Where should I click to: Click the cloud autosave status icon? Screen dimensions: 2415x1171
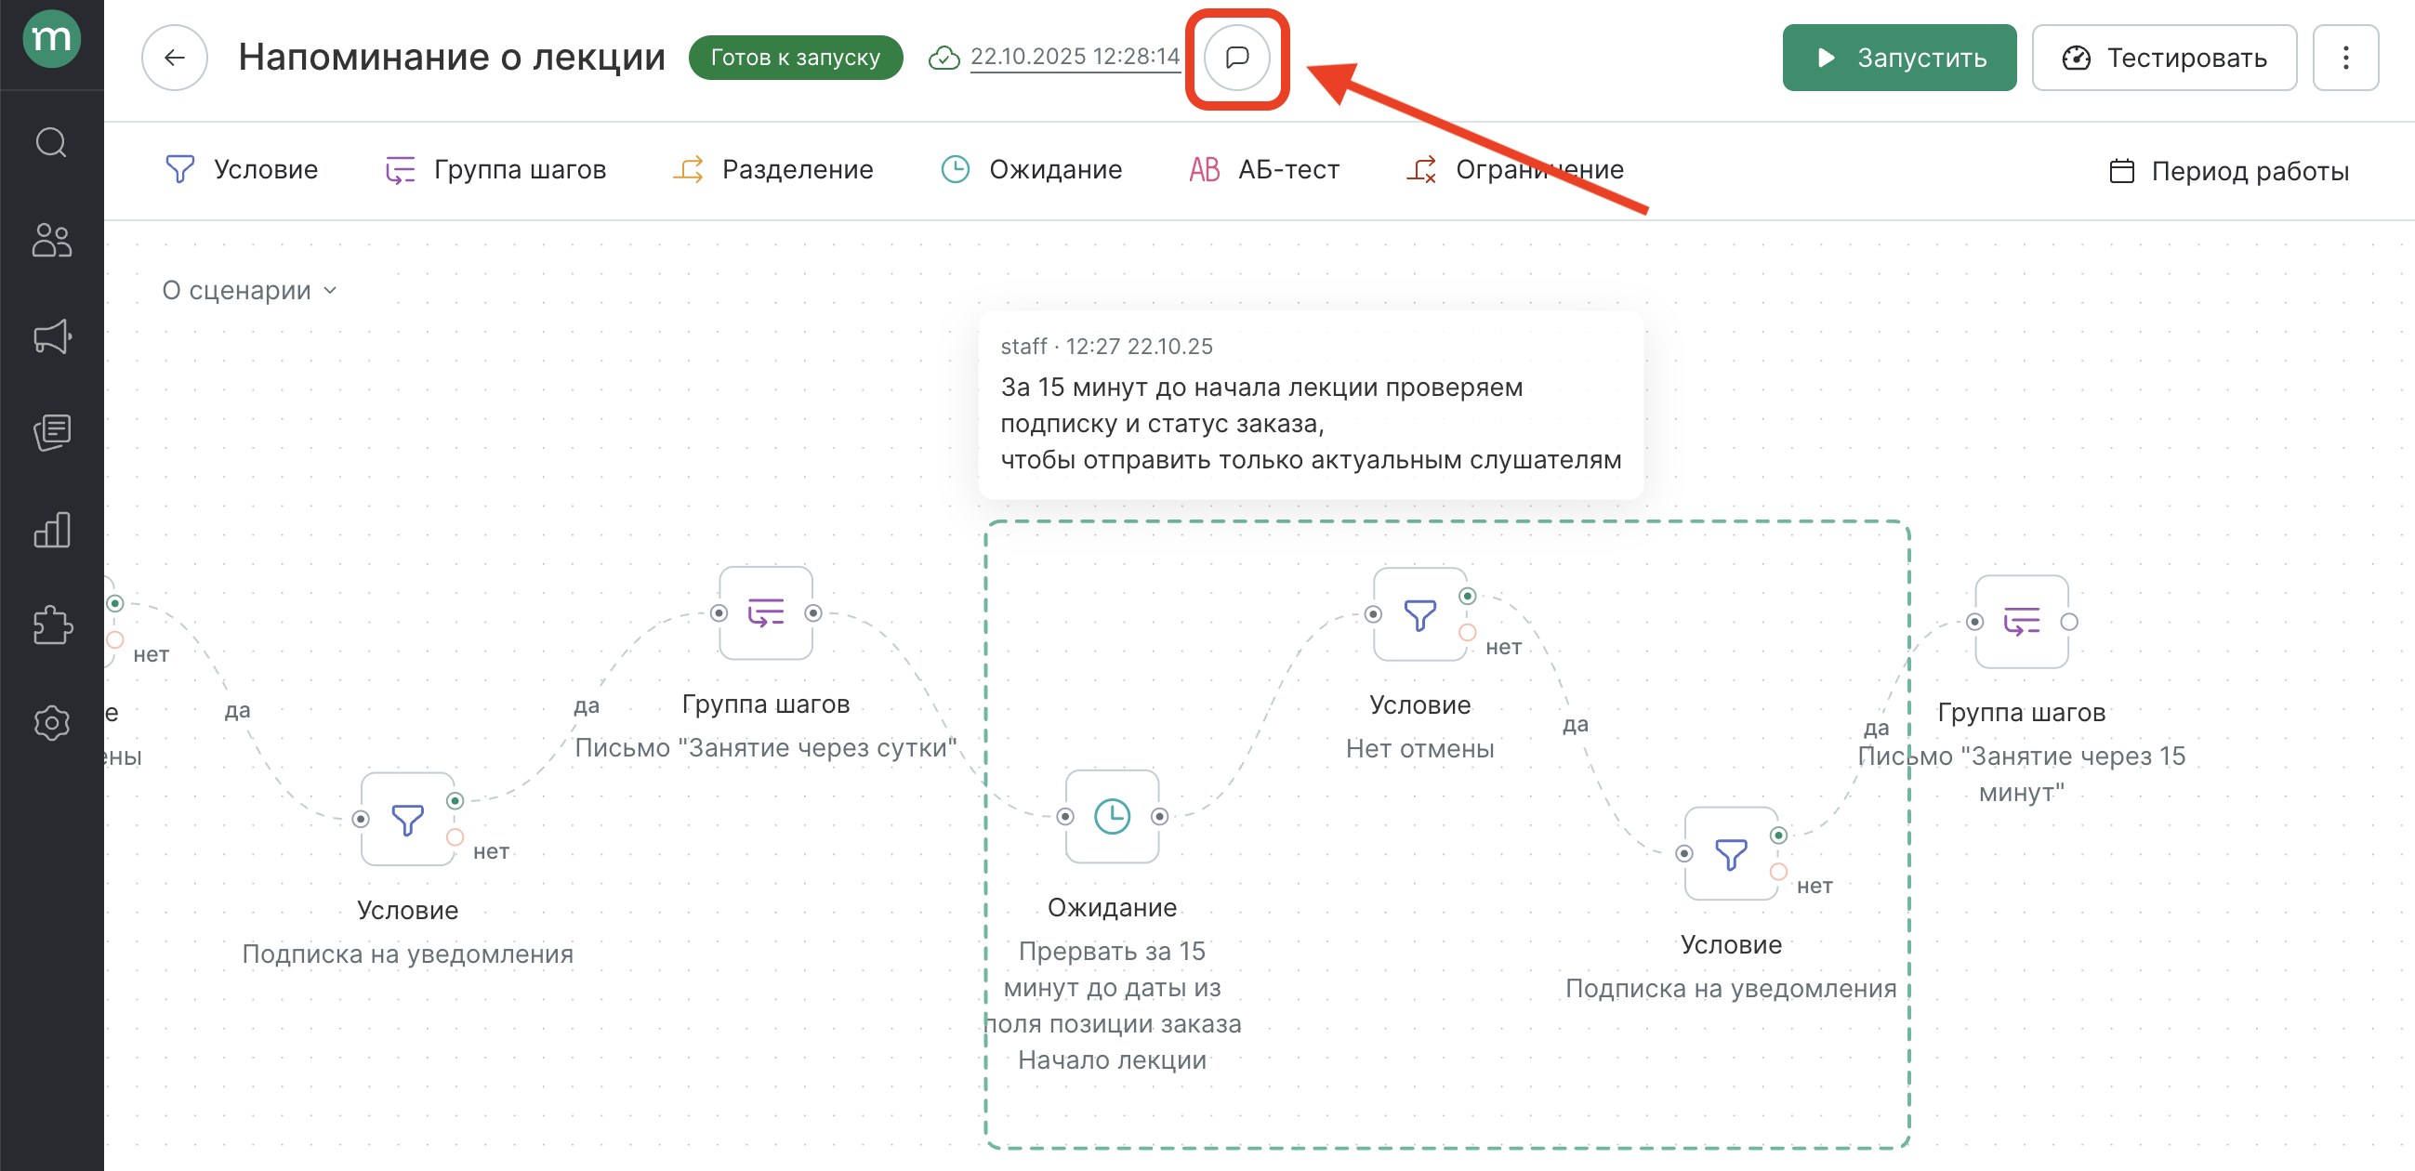944,58
